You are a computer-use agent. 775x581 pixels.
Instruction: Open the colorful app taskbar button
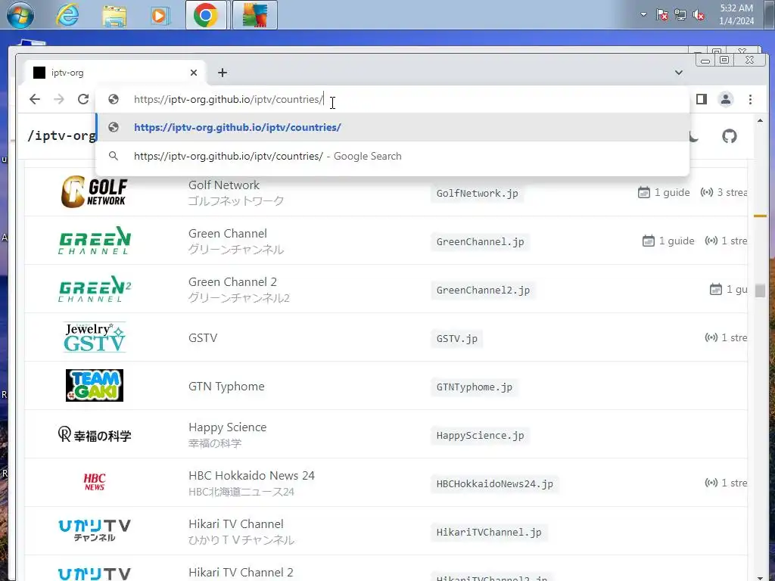(x=254, y=15)
